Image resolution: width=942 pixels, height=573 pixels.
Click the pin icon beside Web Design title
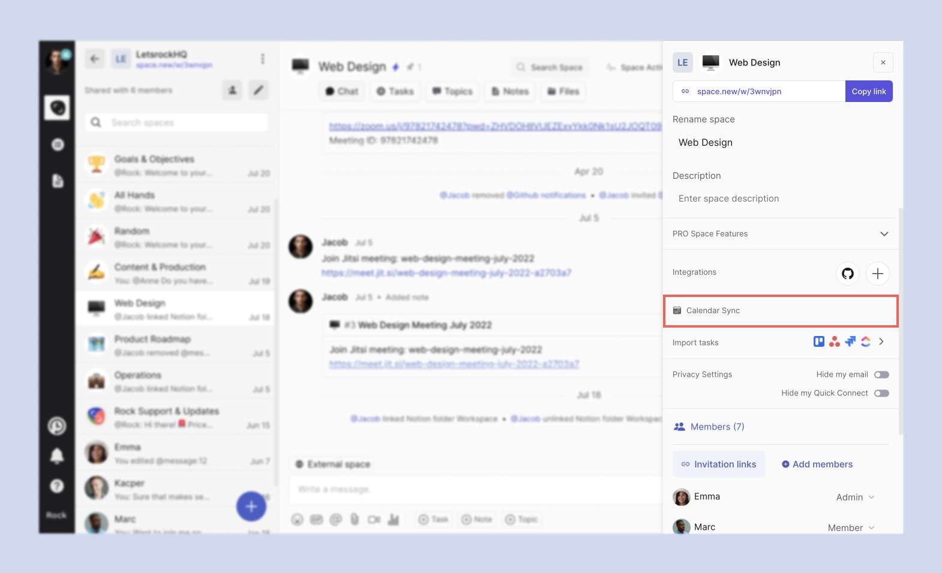click(x=410, y=67)
